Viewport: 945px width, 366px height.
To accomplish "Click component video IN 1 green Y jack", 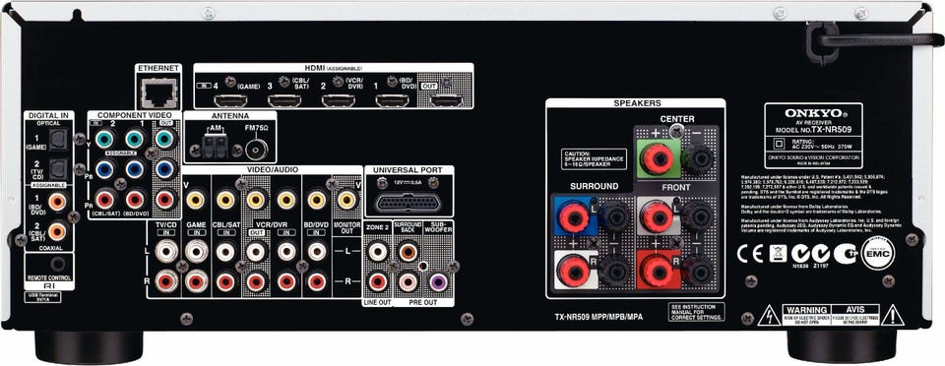I will pos(135,140).
